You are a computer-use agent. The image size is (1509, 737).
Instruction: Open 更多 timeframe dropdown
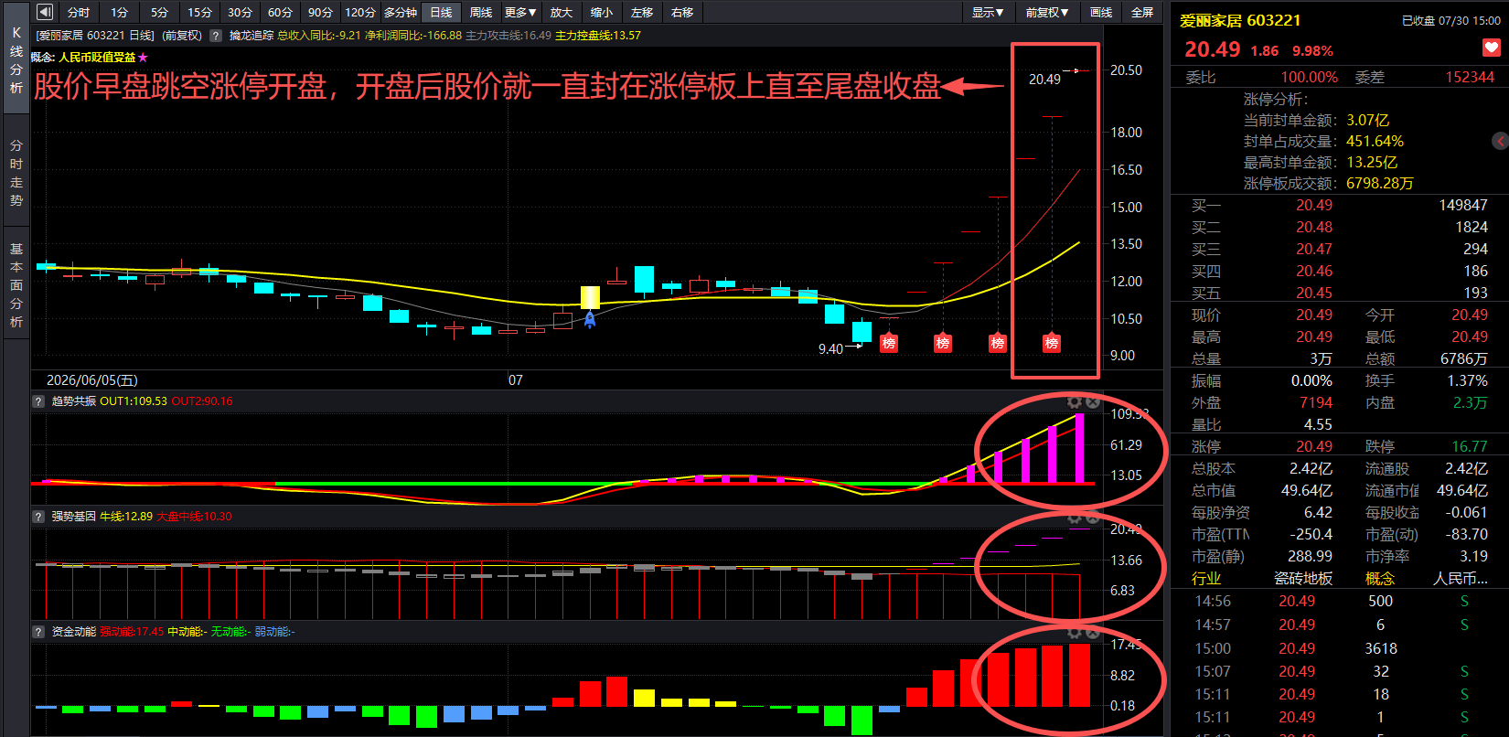click(520, 12)
